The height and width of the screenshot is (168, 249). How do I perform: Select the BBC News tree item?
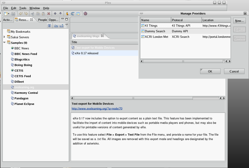tap(22, 48)
